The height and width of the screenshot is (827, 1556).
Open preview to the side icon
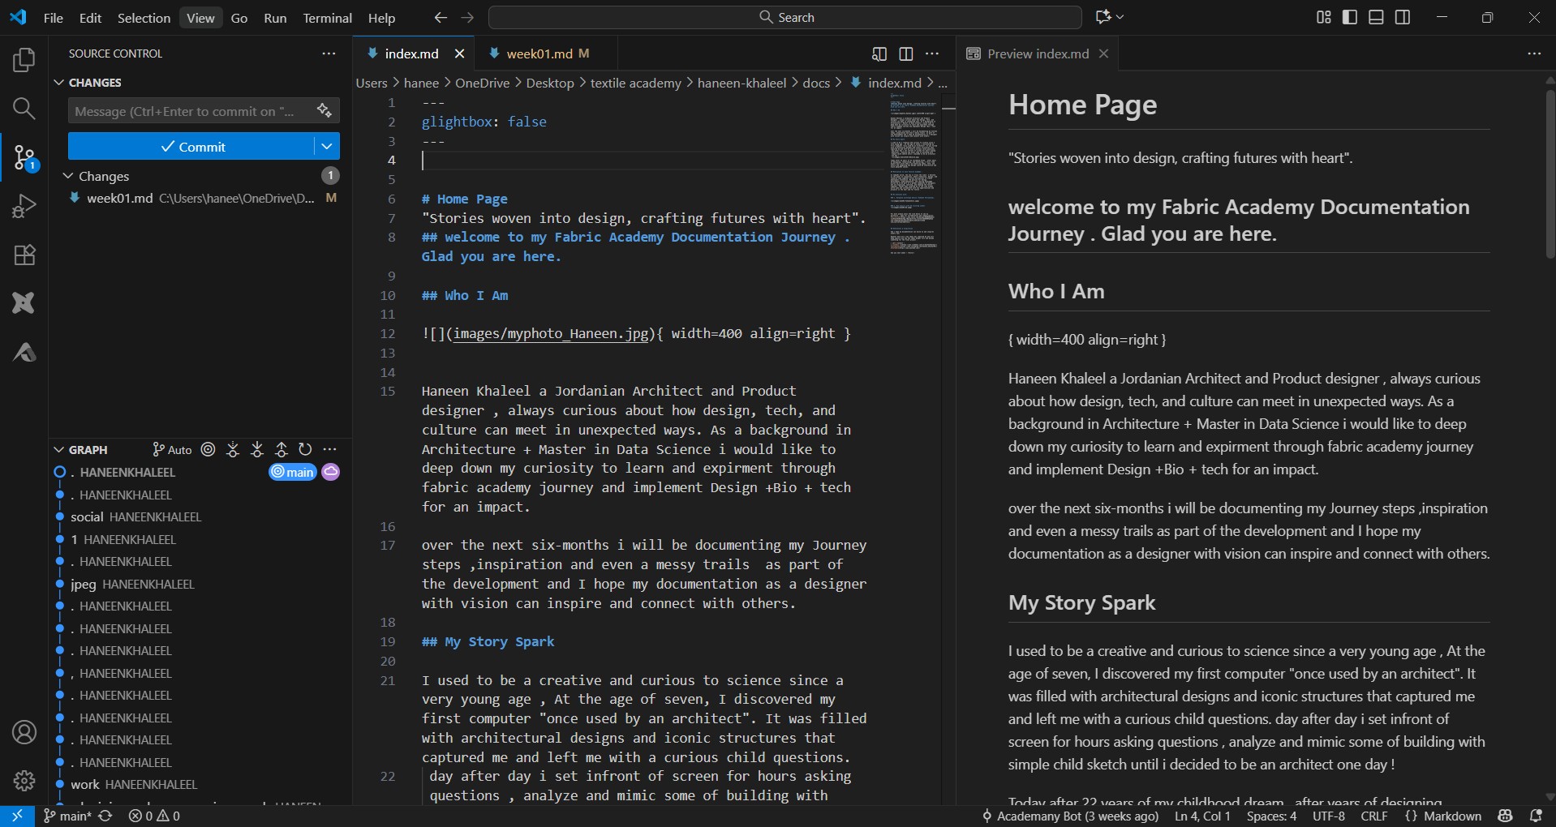(879, 54)
